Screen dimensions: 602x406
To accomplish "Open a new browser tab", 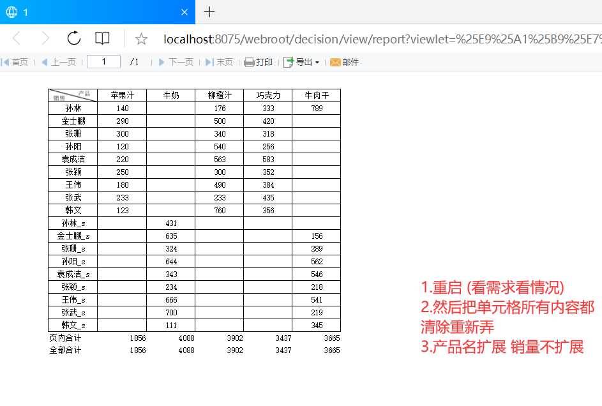I will [x=209, y=12].
